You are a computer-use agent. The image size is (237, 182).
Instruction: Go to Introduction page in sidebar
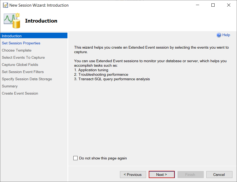pos(12,36)
